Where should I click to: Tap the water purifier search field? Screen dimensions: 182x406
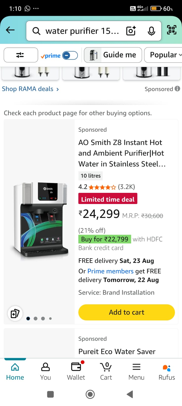(82, 31)
